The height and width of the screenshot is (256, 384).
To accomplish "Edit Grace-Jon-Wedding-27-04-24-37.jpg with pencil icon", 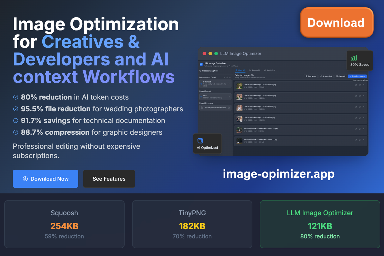I will (360, 118).
